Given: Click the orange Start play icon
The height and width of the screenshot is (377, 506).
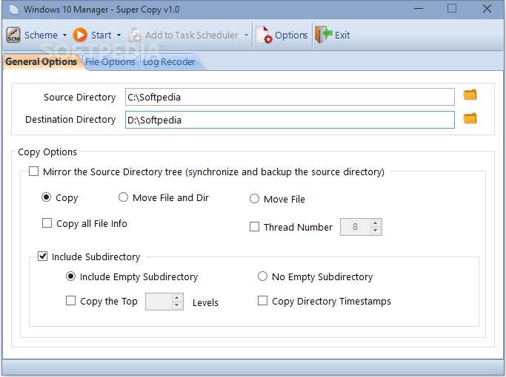Looking at the screenshot, I should 80,35.
